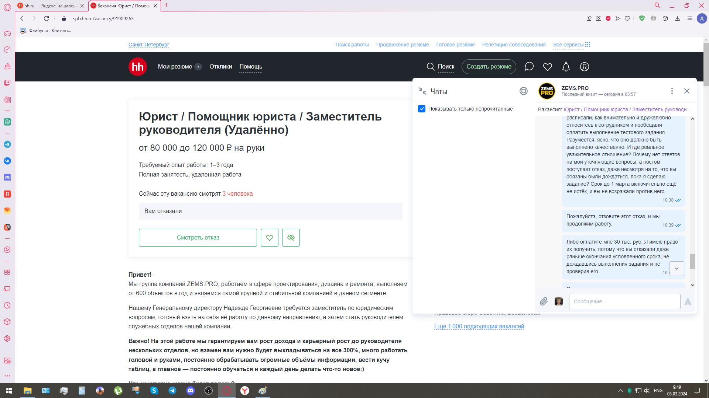The width and height of the screenshot is (709, 398).
Task: Click the search magnifier icon in header
Action: pyautogui.click(x=431, y=67)
